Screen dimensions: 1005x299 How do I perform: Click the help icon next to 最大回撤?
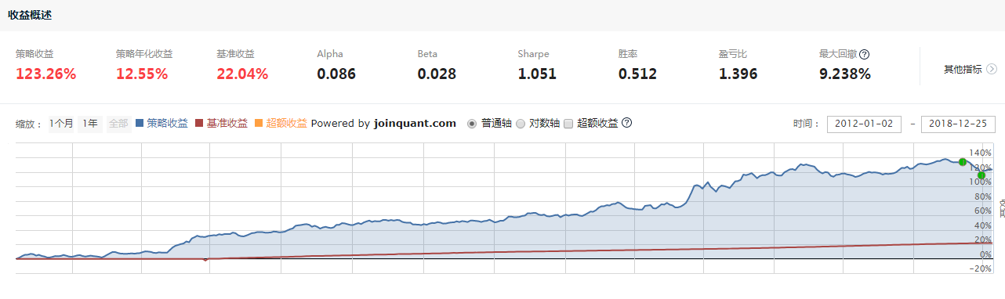[865, 55]
